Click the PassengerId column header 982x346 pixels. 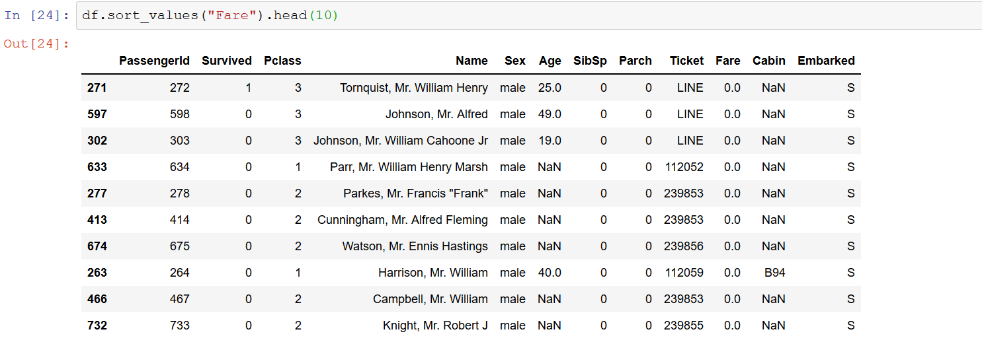154,61
